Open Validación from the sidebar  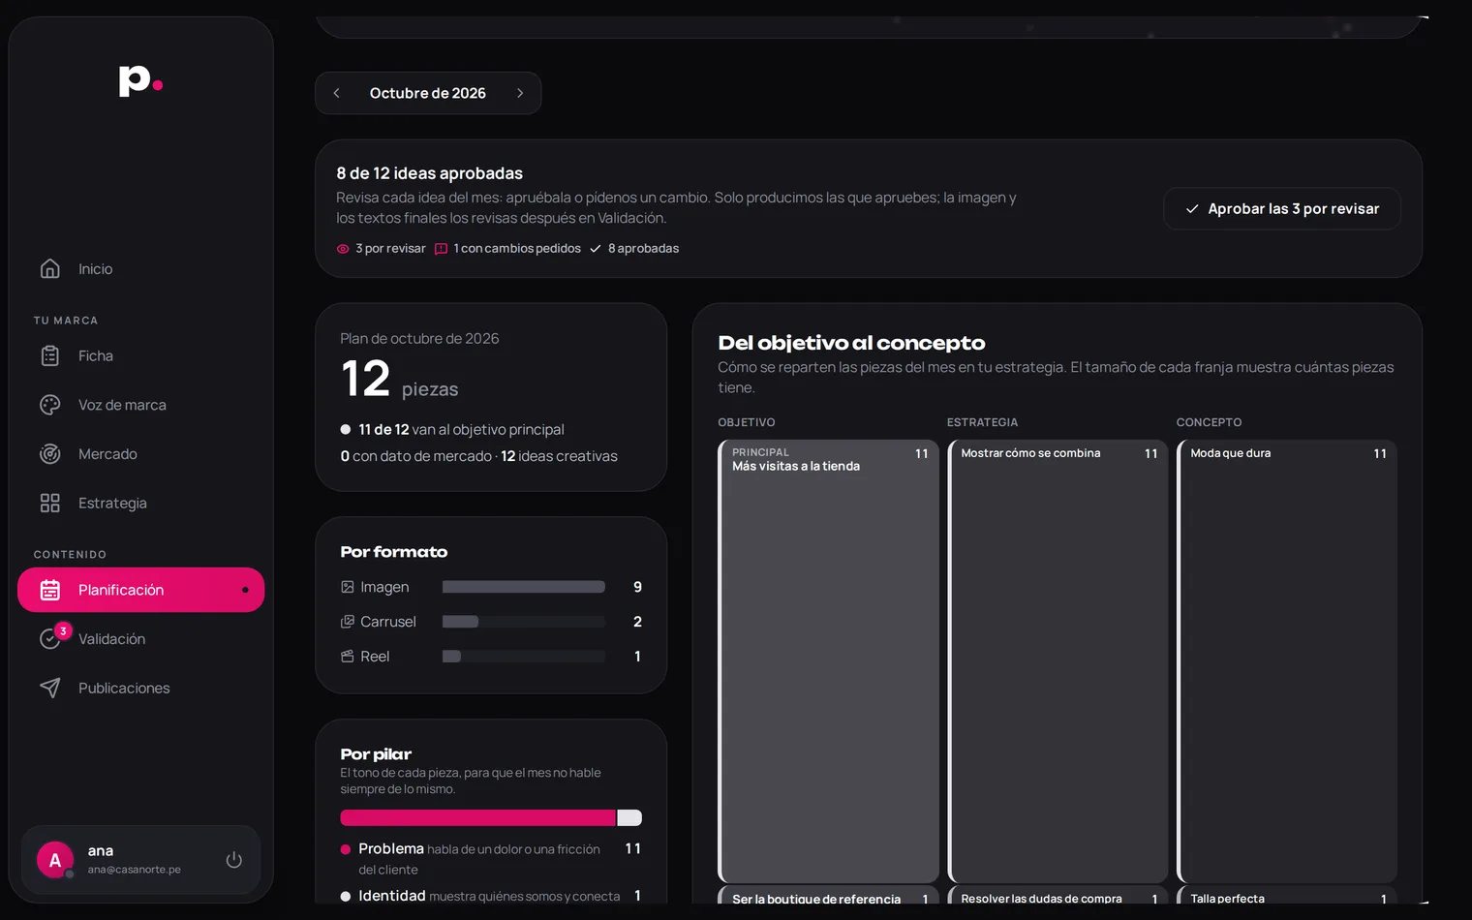click(x=140, y=639)
